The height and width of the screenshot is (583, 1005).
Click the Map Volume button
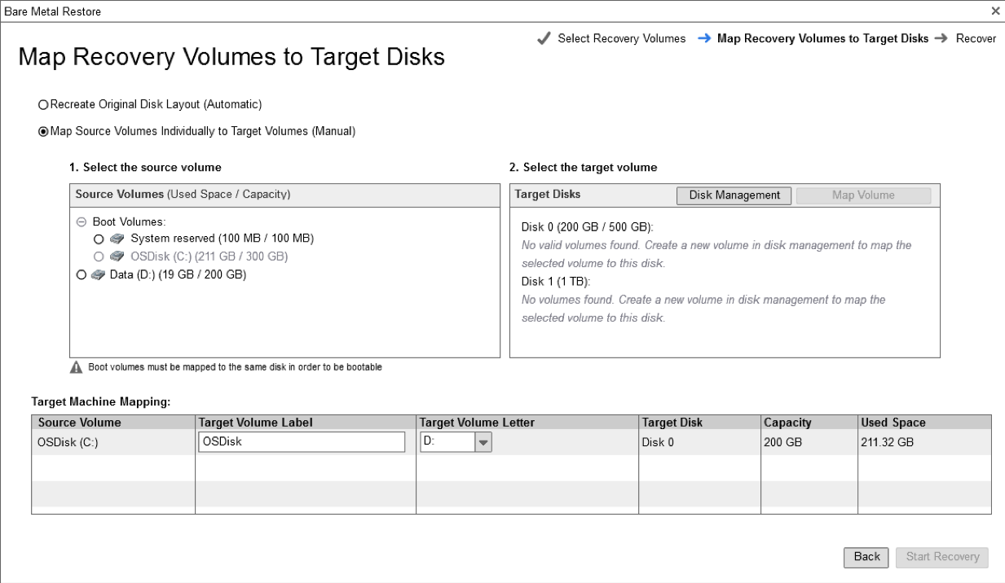click(863, 195)
